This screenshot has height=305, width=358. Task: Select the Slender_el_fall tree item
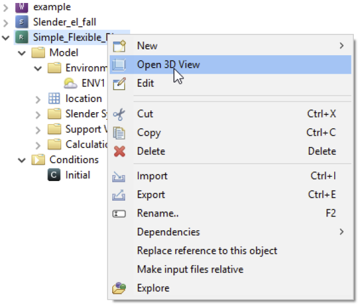(x=61, y=23)
